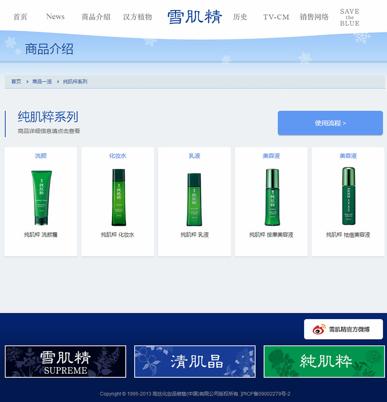Viewport: 387px width, 402px height.
Task: Click the 乳液 category label
Action: tap(194, 156)
